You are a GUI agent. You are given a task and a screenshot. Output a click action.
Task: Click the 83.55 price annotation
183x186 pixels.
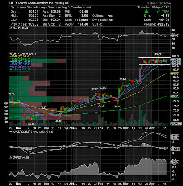102,88
